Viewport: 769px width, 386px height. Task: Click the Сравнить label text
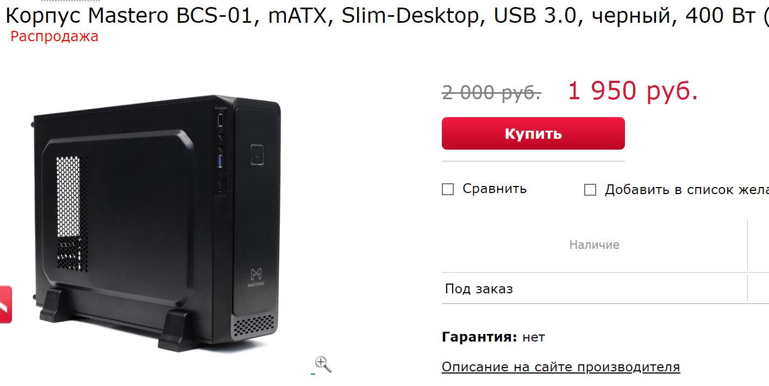(x=495, y=189)
